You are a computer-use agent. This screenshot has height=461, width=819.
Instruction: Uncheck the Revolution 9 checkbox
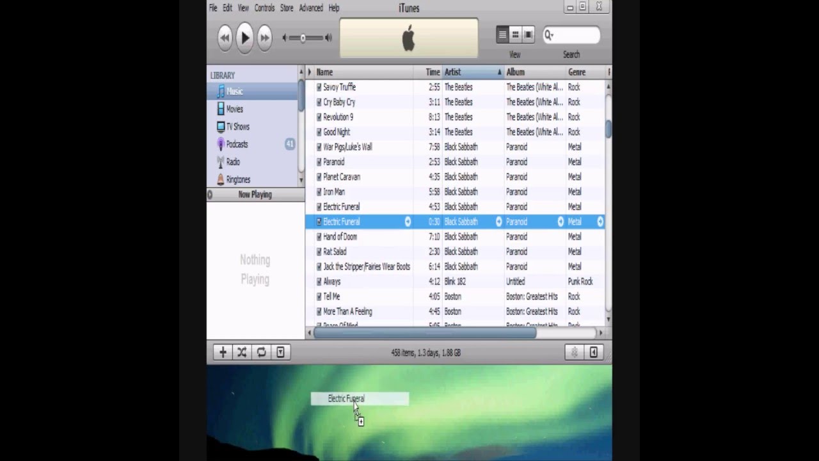point(319,117)
